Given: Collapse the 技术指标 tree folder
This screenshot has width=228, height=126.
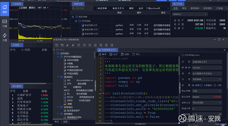Looking at the screenshot, I should pos(54,53).
